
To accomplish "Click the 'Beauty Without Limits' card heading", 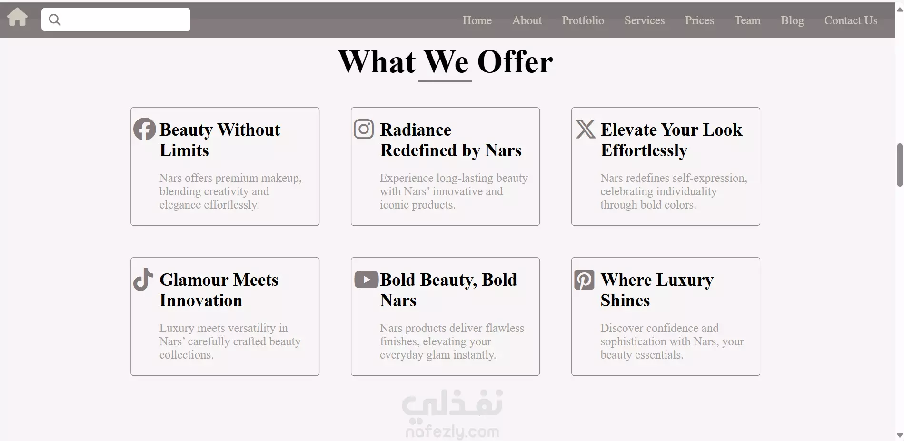I will click(x=220, y=140).
